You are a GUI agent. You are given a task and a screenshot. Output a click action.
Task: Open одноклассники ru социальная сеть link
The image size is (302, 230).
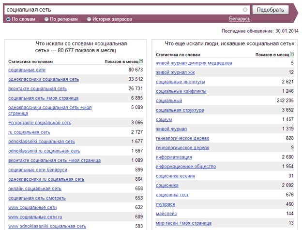pyautogui.click(x=46, y=179)
